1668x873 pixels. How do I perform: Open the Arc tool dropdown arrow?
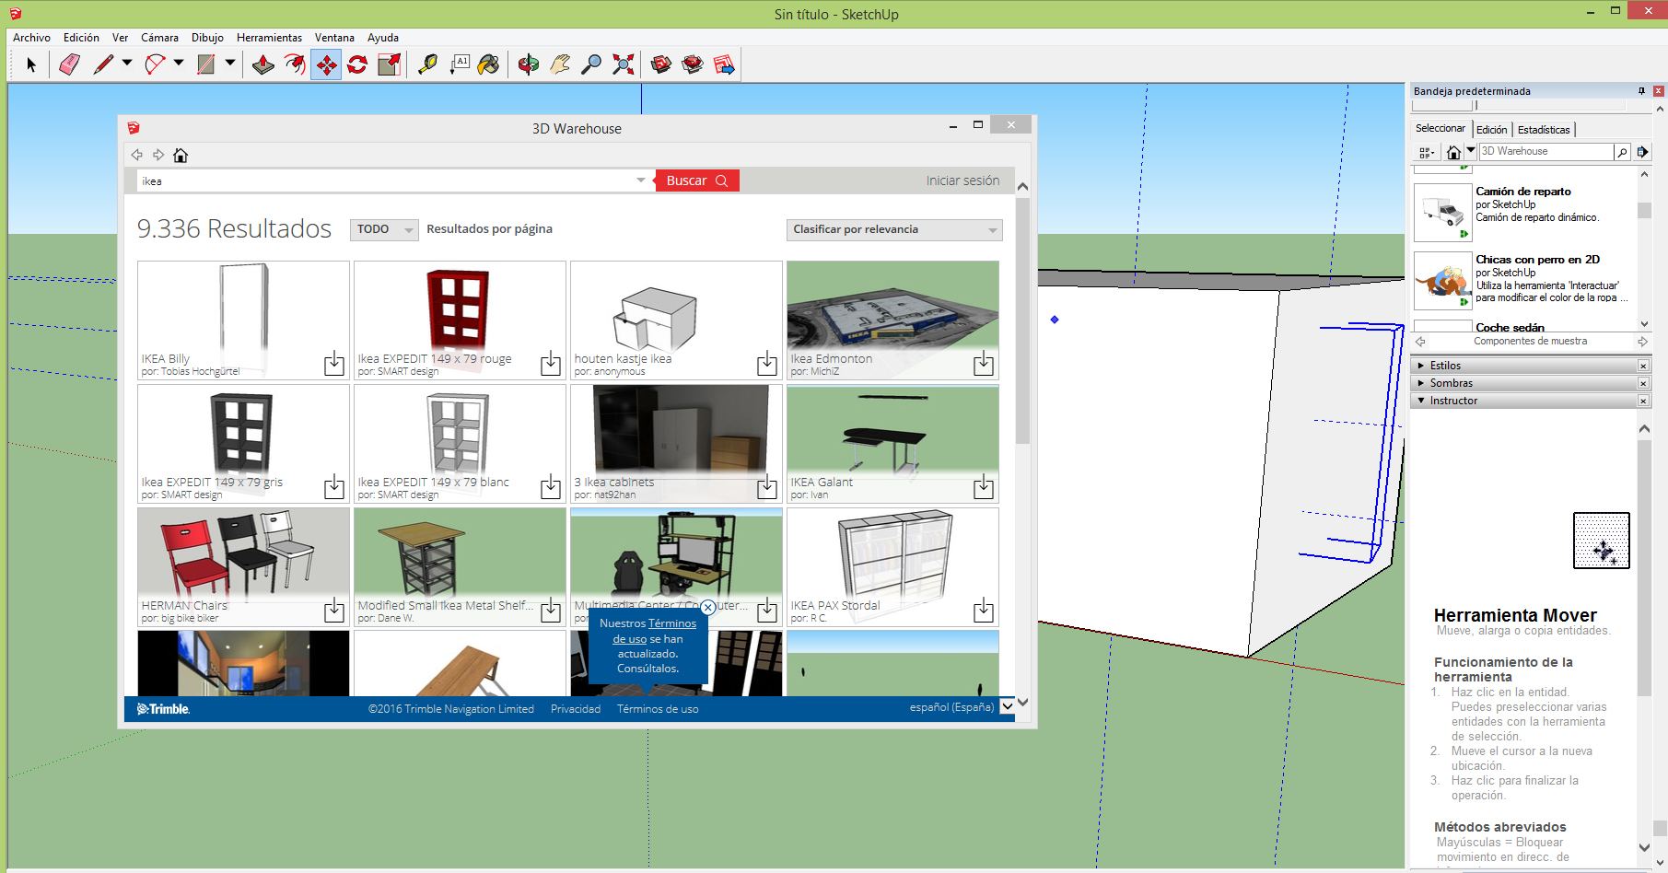[x=179, y=63]
